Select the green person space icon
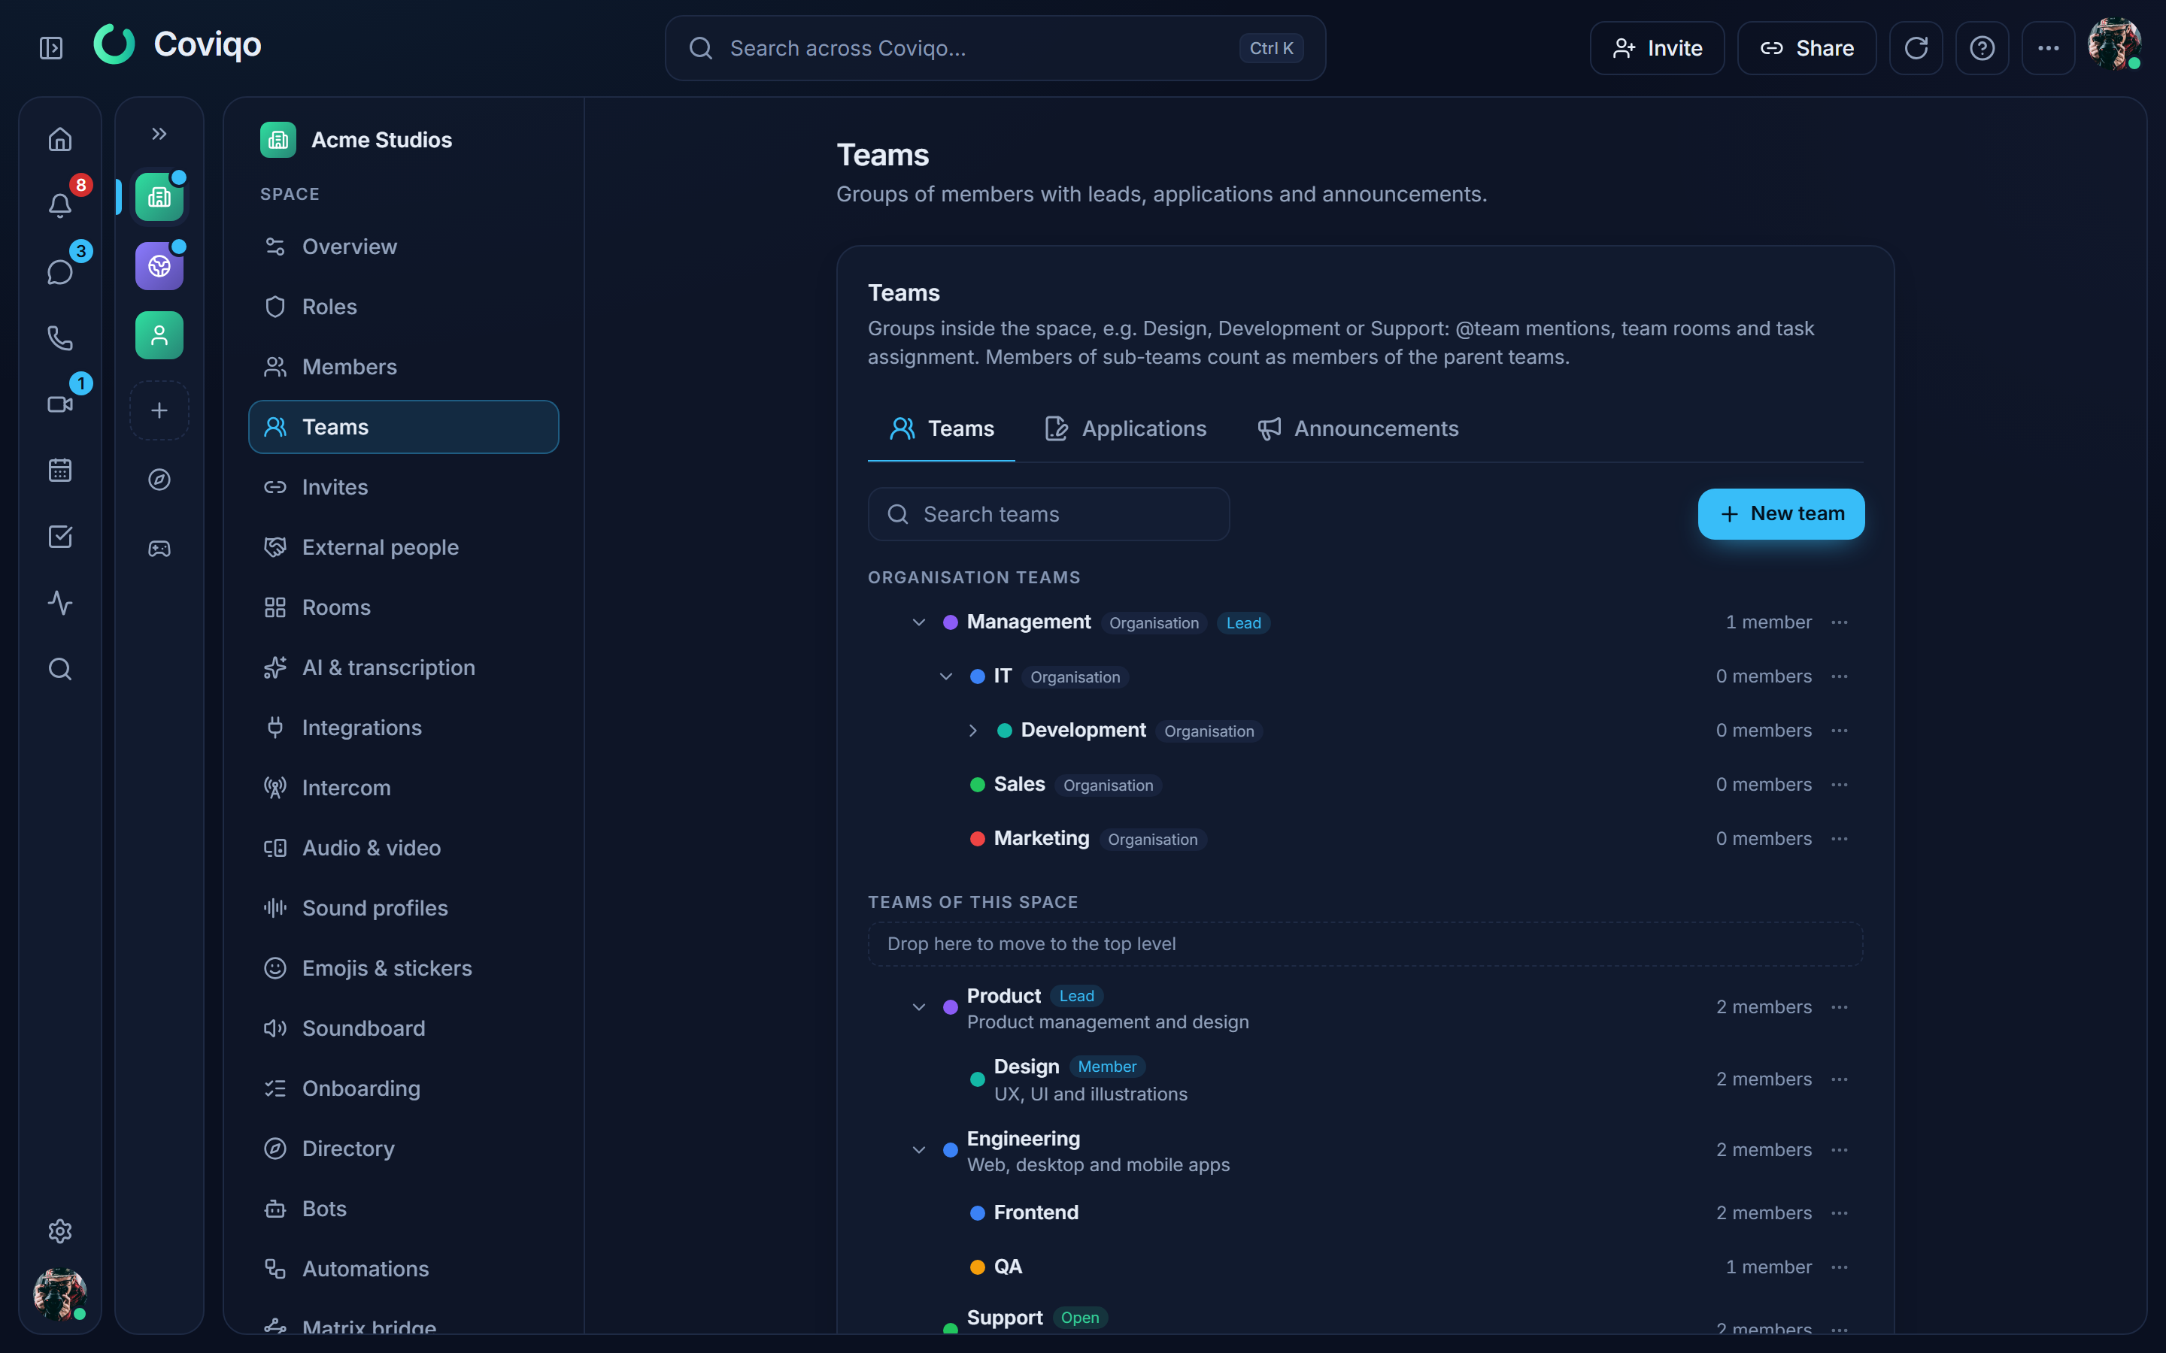The height and width of the screenshot is (1353, 2166). point(159,334)
